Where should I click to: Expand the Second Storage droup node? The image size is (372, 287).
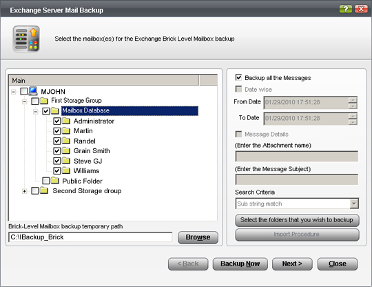point(24,191)
